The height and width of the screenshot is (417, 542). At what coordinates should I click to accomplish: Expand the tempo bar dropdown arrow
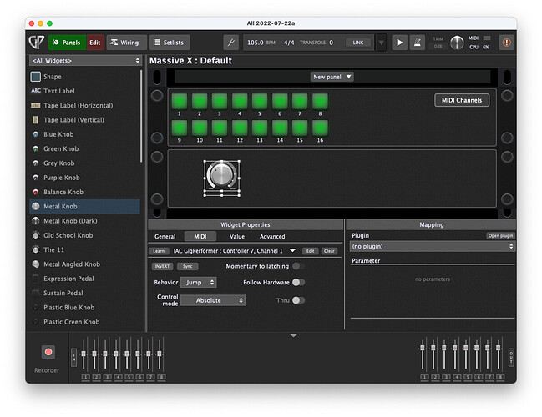381,43
